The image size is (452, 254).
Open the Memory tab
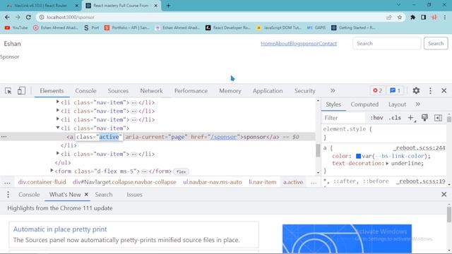pos(230,91)
